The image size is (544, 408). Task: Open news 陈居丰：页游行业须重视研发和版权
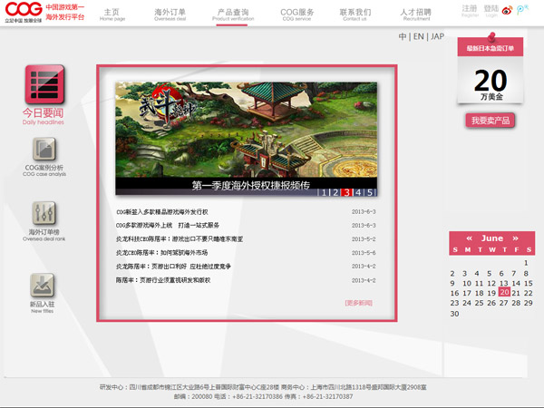coord(163,280)
